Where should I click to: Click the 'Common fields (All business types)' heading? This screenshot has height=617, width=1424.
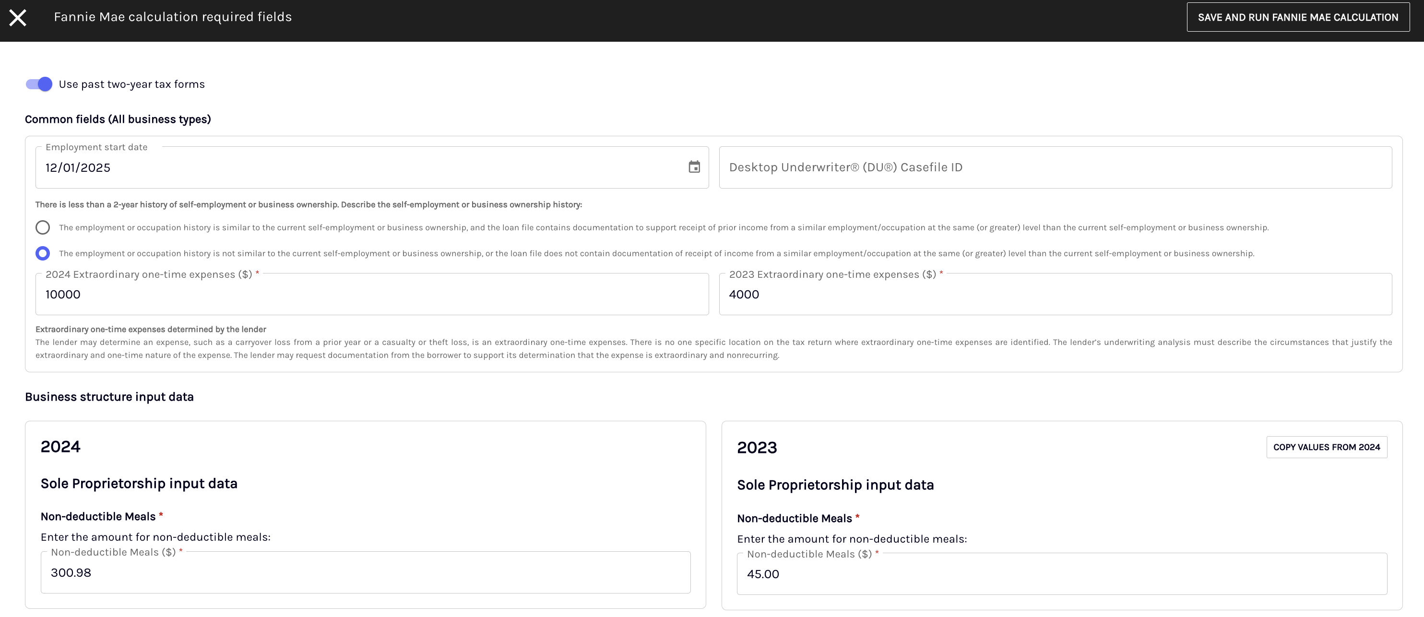(118, 119)
